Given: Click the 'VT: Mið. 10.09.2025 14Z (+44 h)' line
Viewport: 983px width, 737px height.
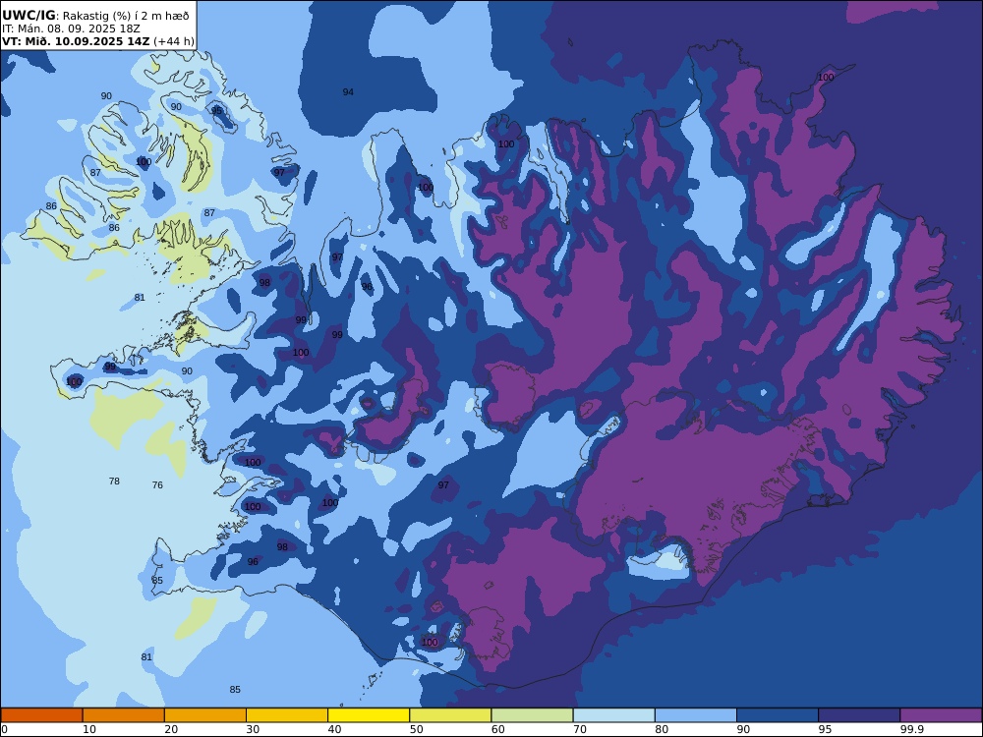Looking at the screenshot, I should (97, 41).
